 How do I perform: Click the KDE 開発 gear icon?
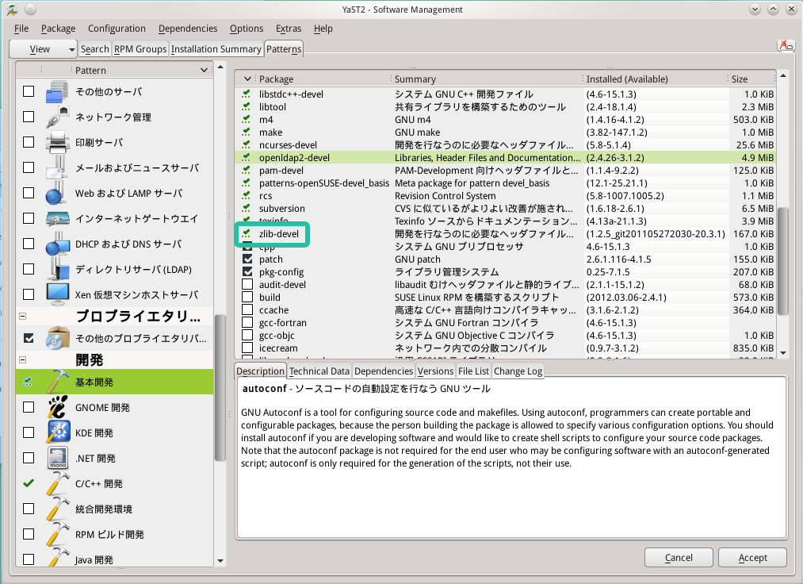click(x=57, y=432)
